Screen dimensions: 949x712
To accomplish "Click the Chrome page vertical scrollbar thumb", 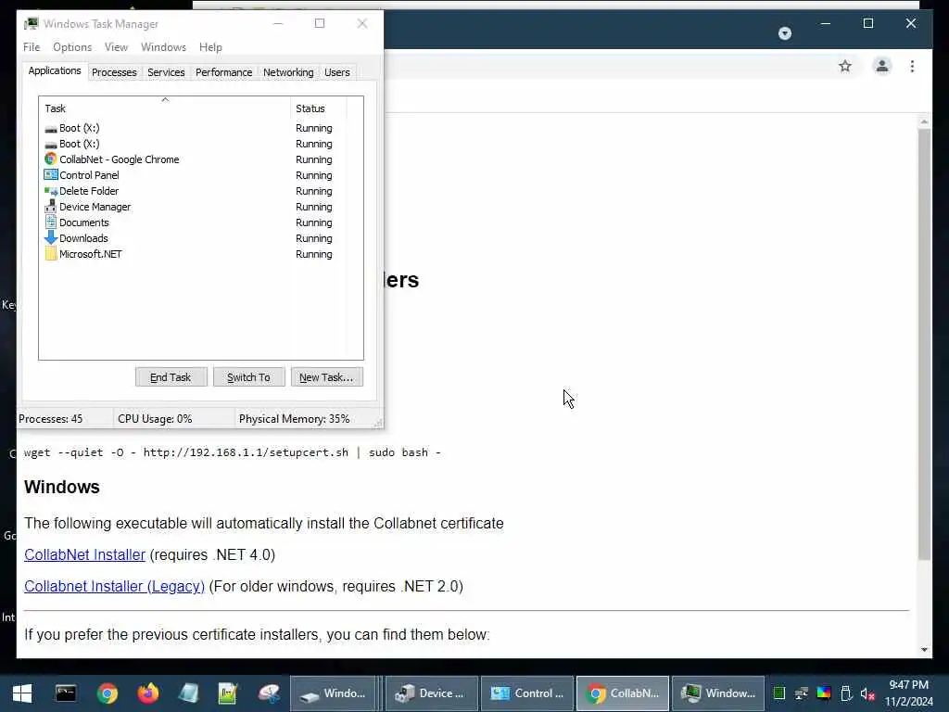I will 924,344.
